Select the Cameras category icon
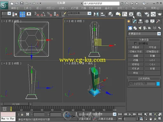Screen dimensions: 163x122 (145, 28)
